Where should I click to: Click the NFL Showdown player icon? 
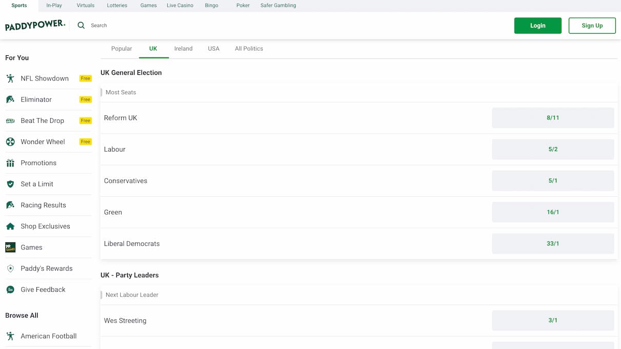tap(10, 78)
